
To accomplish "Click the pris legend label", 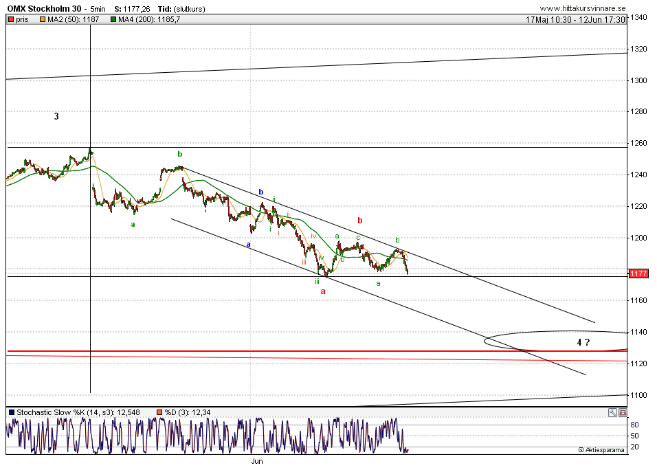I will (22, 19).
